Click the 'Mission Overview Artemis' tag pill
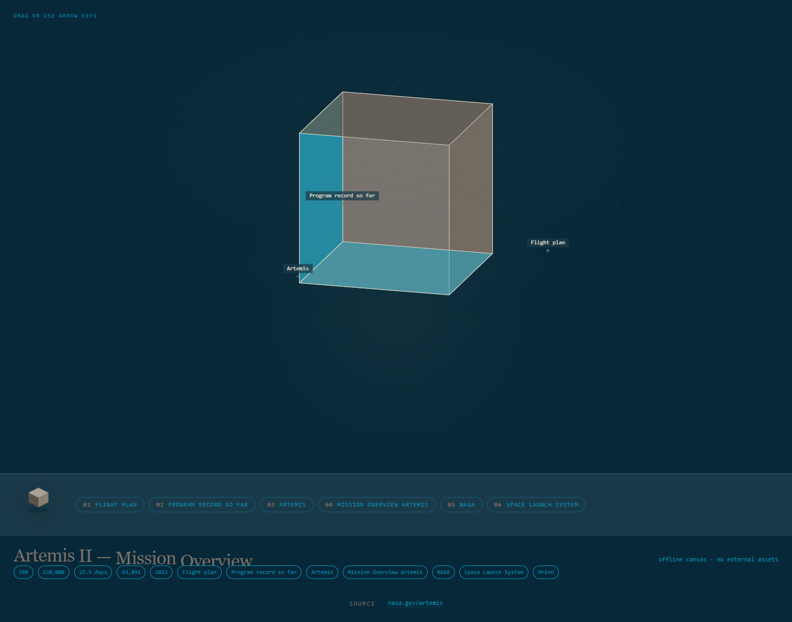Image resolution: width=792 pixels, height=622 pixels. (x=385, y=572)
